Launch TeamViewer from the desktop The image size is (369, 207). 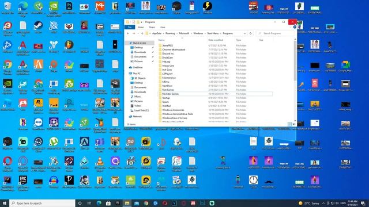(38, 124)
